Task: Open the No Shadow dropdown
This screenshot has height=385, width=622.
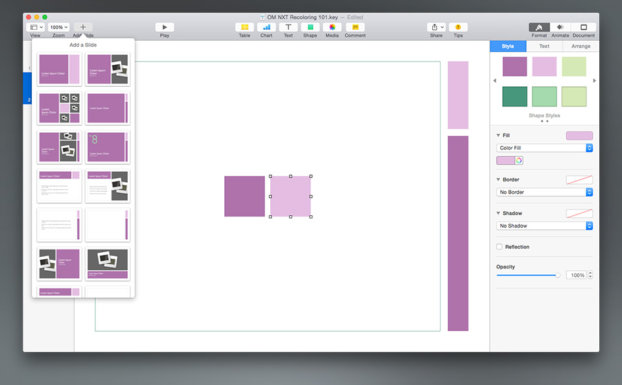Action: point(544,226)
